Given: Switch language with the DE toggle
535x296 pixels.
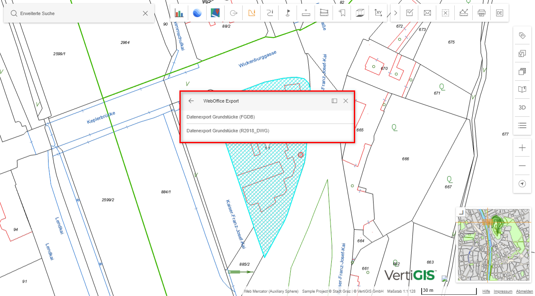Looking at the screenshot, I should (499, 13).
